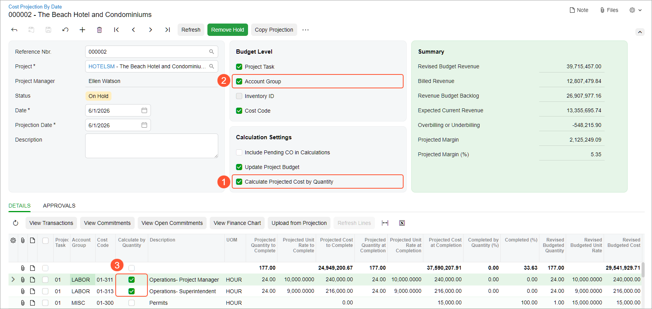Click the undo icon in toolbar

[x=65, y=30]
